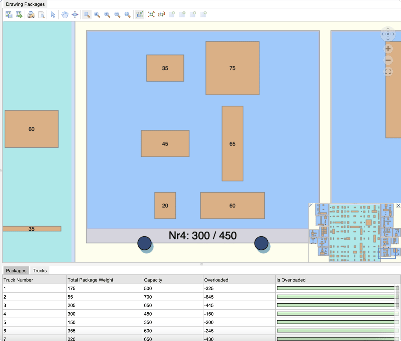Fit content using canvas brackets button
Image resolution: width=401 pixels, height=341 pixels.
[388, 72]
